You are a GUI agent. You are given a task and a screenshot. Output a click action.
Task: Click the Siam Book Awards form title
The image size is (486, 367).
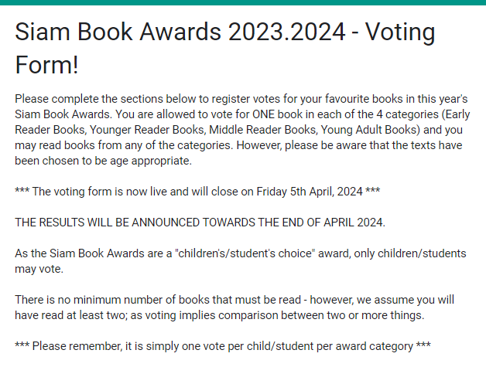(225, 48)
